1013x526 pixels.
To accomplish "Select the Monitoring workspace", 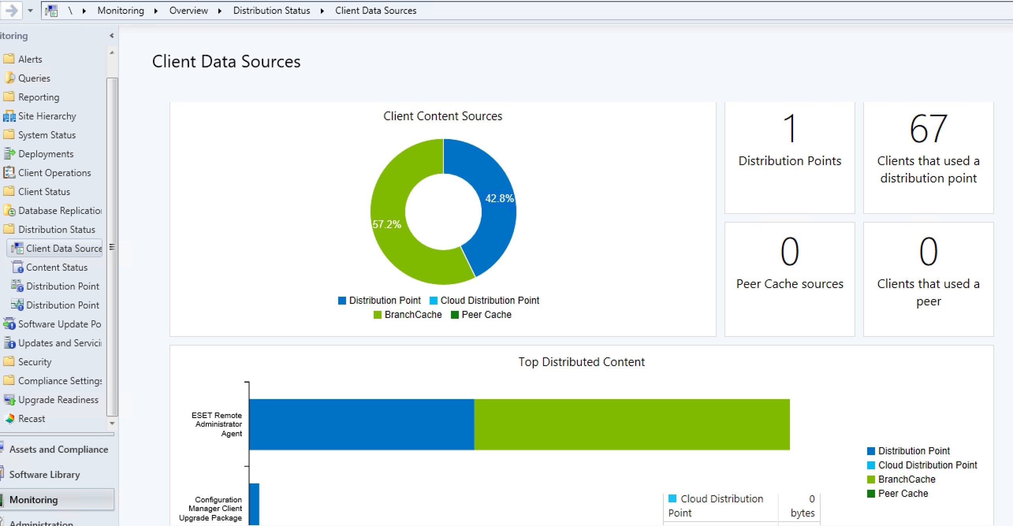I will pyautogui.click(x=57, y=500).
